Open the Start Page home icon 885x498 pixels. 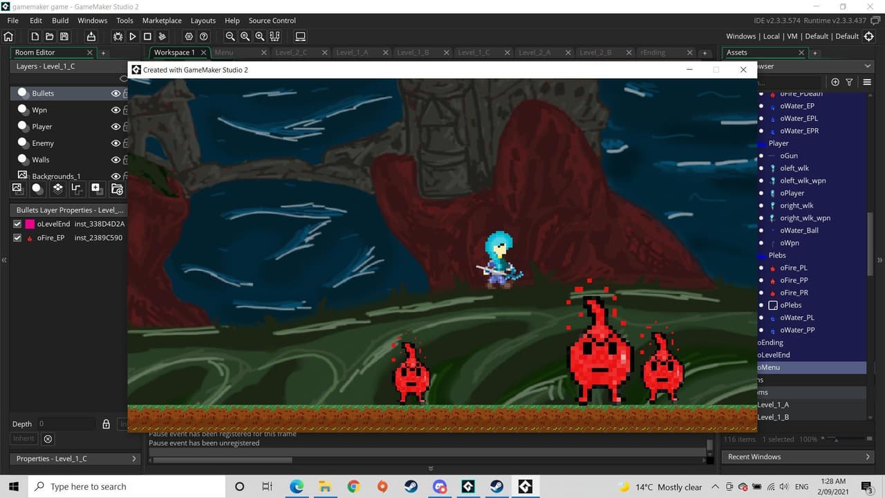[9, 37]
